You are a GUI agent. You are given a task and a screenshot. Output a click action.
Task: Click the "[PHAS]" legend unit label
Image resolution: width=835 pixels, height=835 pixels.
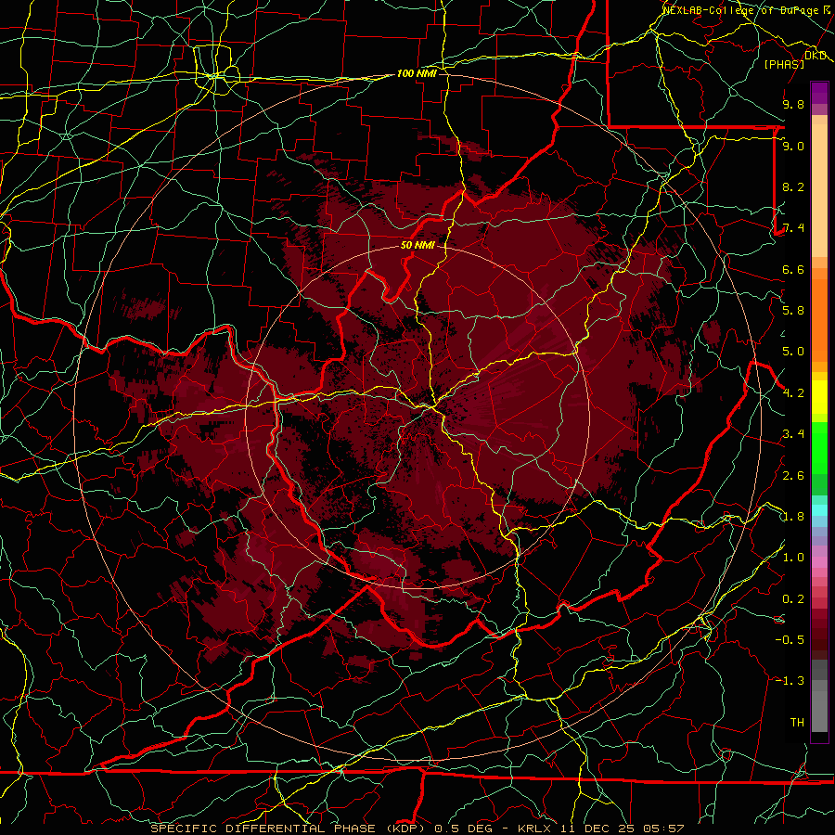point(784,64)
